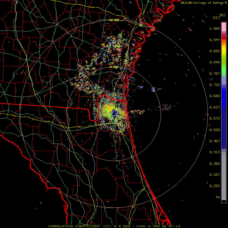Screen dimensions: 228x228
Task: Click the NEXLAB-College of DuPage credit text
Action: tap(202, 3)
